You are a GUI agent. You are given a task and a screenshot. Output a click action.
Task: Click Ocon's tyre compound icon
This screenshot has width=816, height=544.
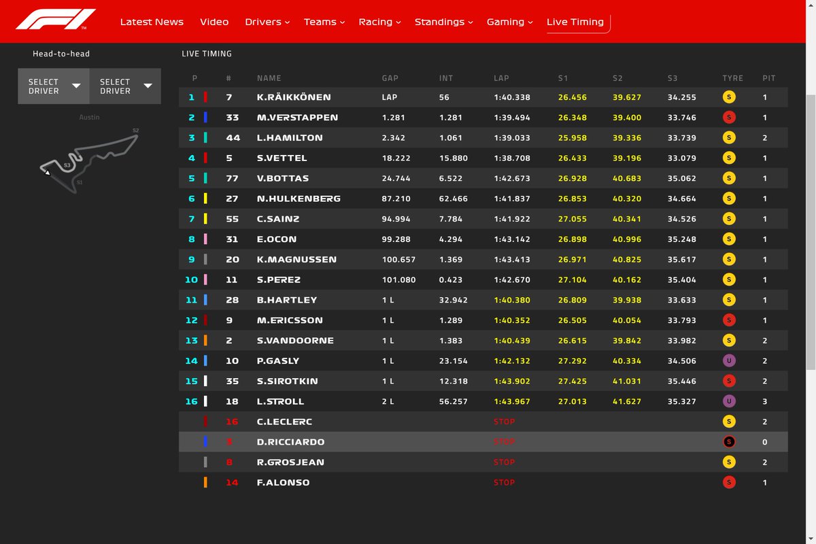pos(729,239)
